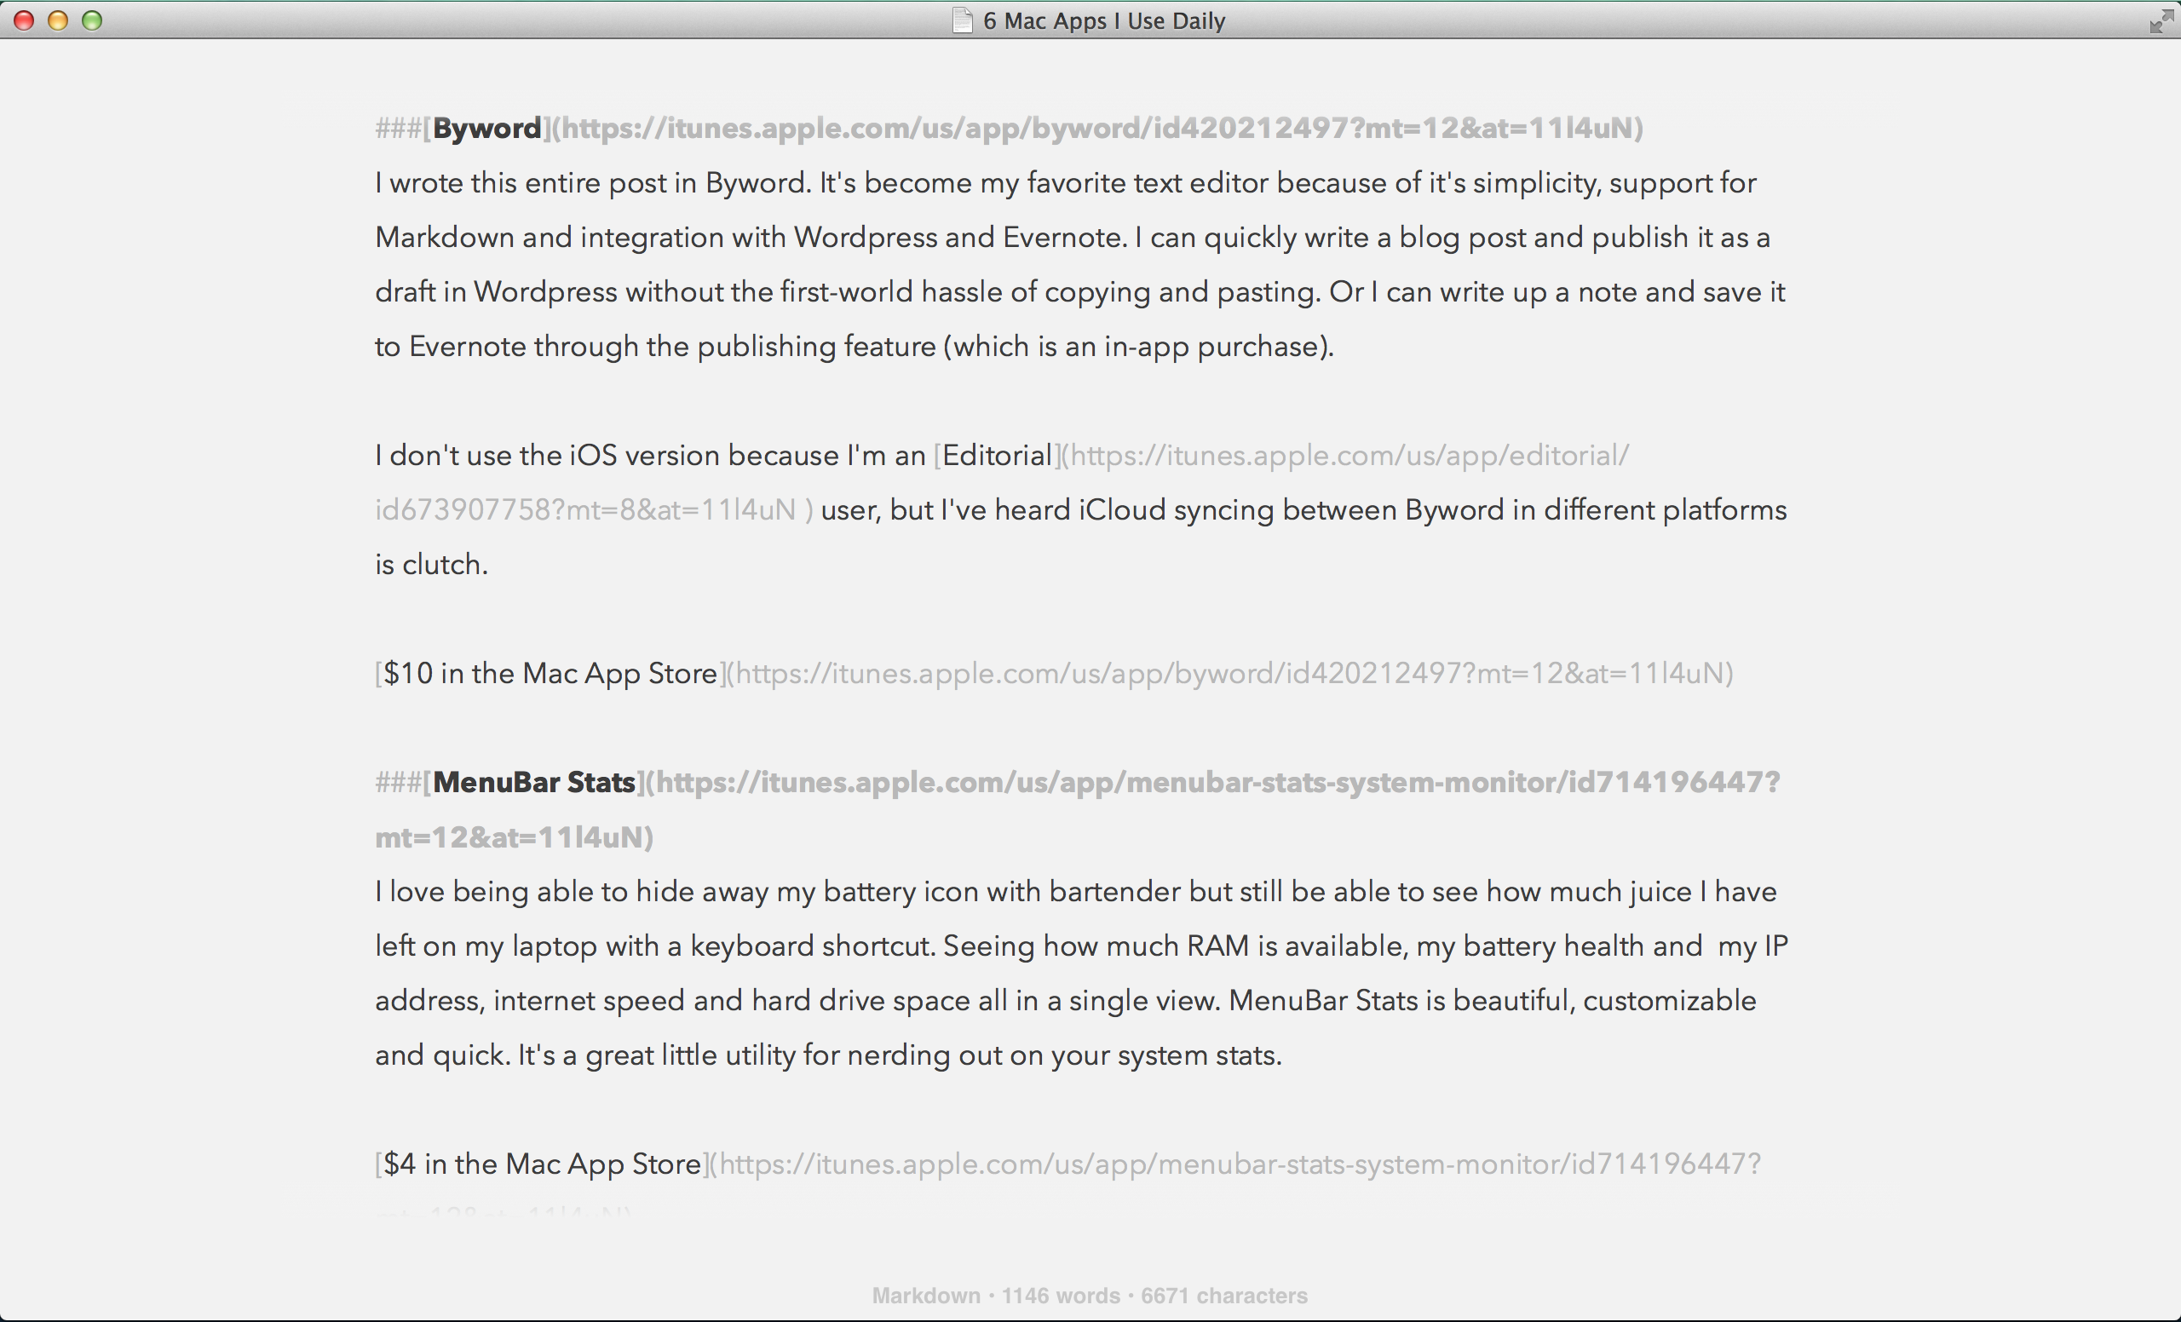Viewport: 2181px width, 1322px height.
Task: Click the '6671 characters' counter
Action: point(1224,1296)
